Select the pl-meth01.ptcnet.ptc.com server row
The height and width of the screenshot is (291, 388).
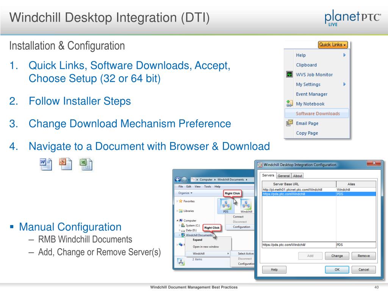tap(319, 189)
